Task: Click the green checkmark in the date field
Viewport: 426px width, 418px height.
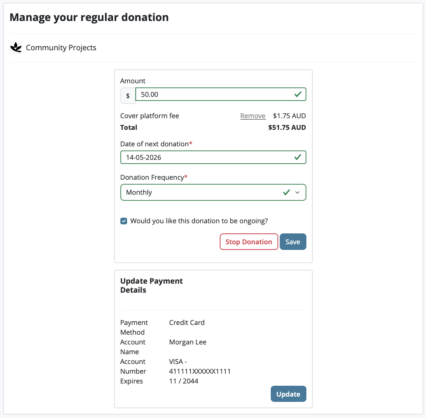Action: pyautogui.click(x=298, y=157)
